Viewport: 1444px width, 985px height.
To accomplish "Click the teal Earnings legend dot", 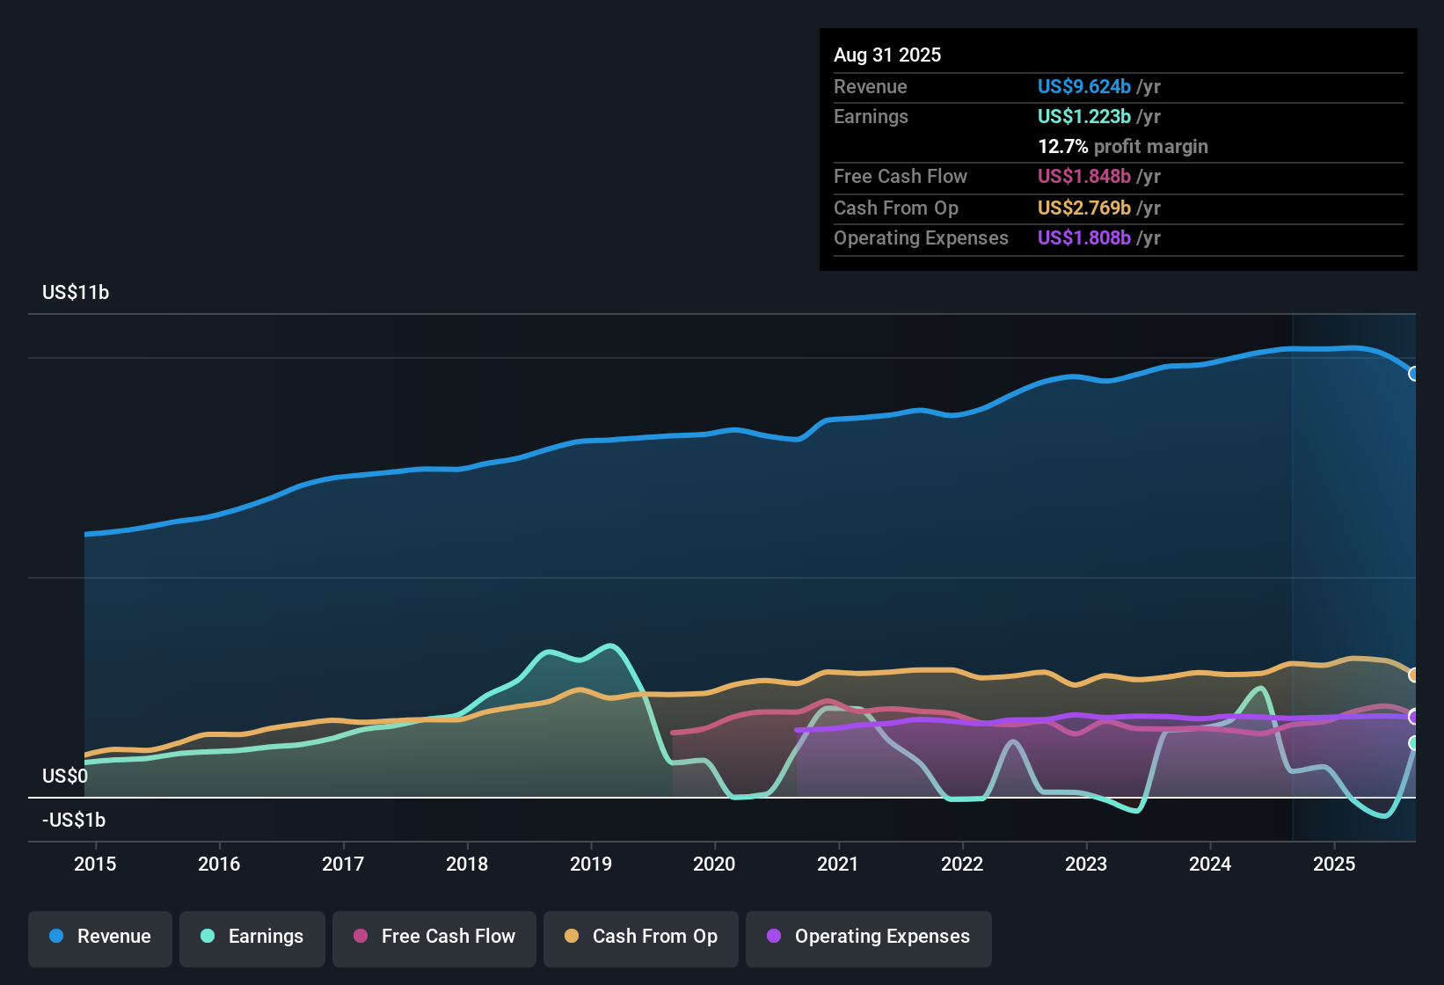I will (208, 937).
